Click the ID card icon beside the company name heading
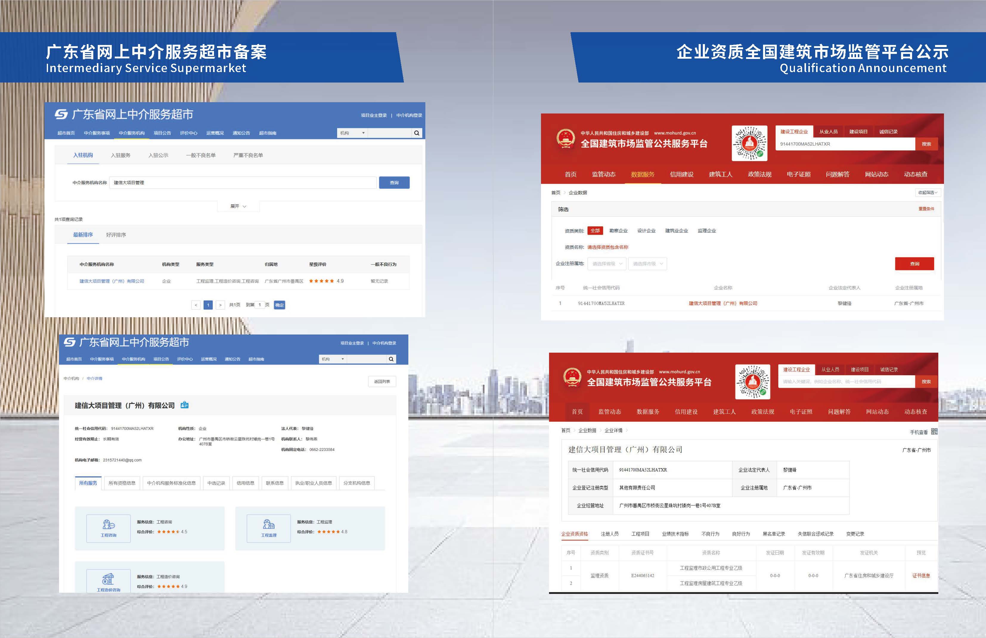The height and width of the screenshot is (638, 986). click(x=185, y=405)
